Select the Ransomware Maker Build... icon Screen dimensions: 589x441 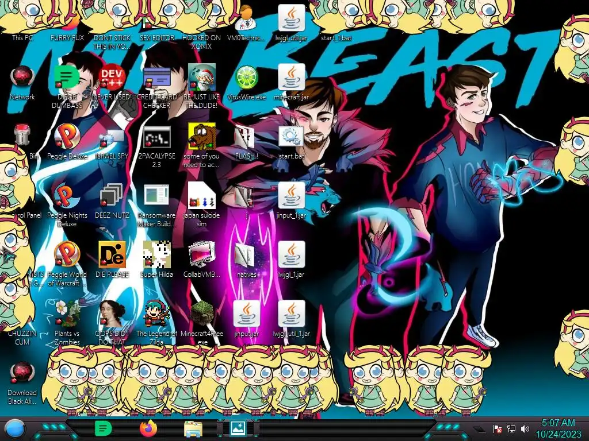tap(156, 195)
